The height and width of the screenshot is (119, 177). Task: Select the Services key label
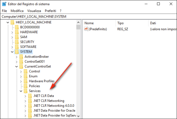tap(35, 91)
